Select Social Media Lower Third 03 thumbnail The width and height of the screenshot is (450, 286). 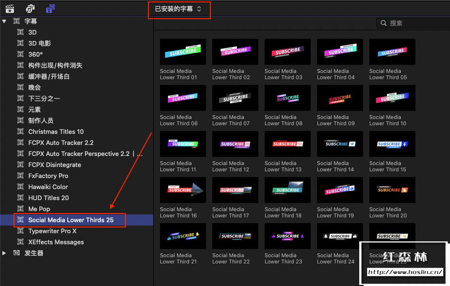coord(288,52)
